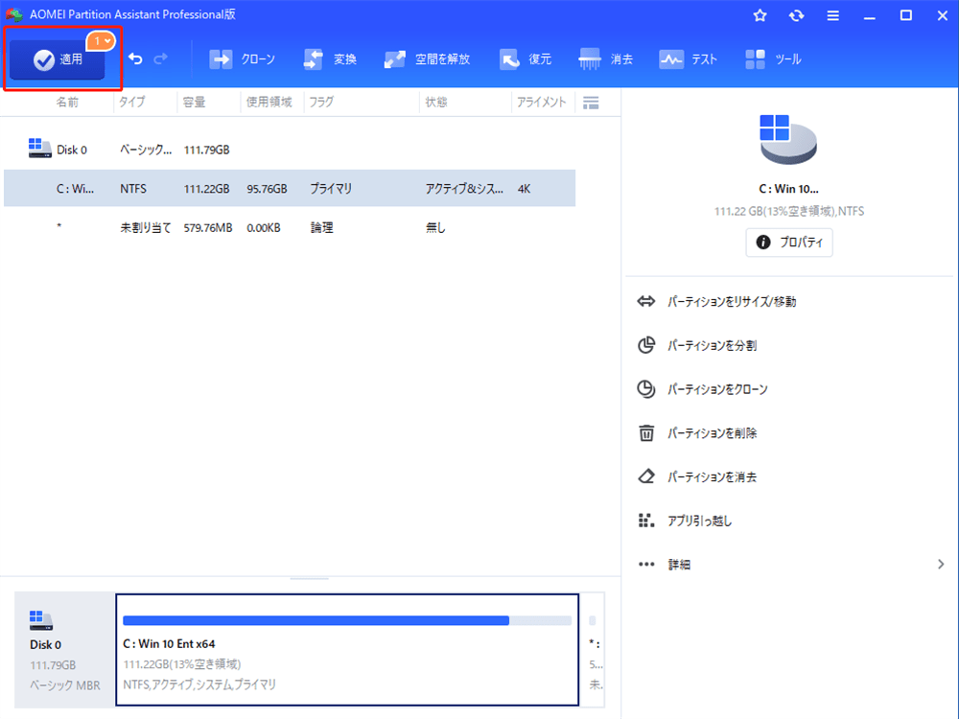Toggle the list view columns icon

tap(591, 103)
